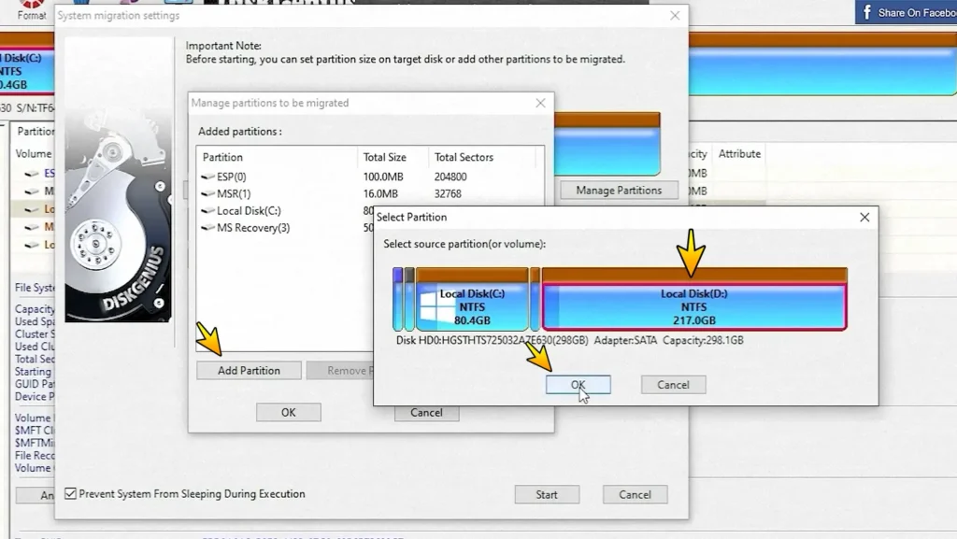
Task: Select MS Recovery(3) row in added partitions
Action: point(286,228)
